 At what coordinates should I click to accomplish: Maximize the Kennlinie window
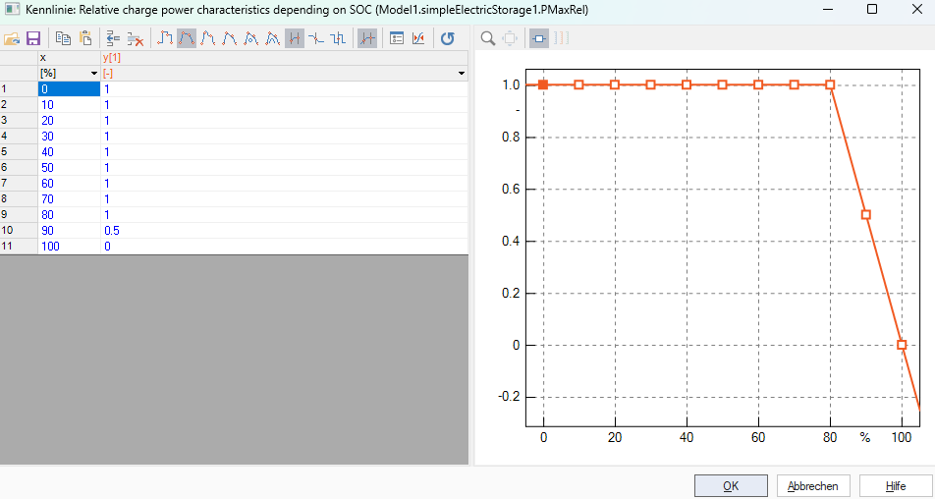872,9
